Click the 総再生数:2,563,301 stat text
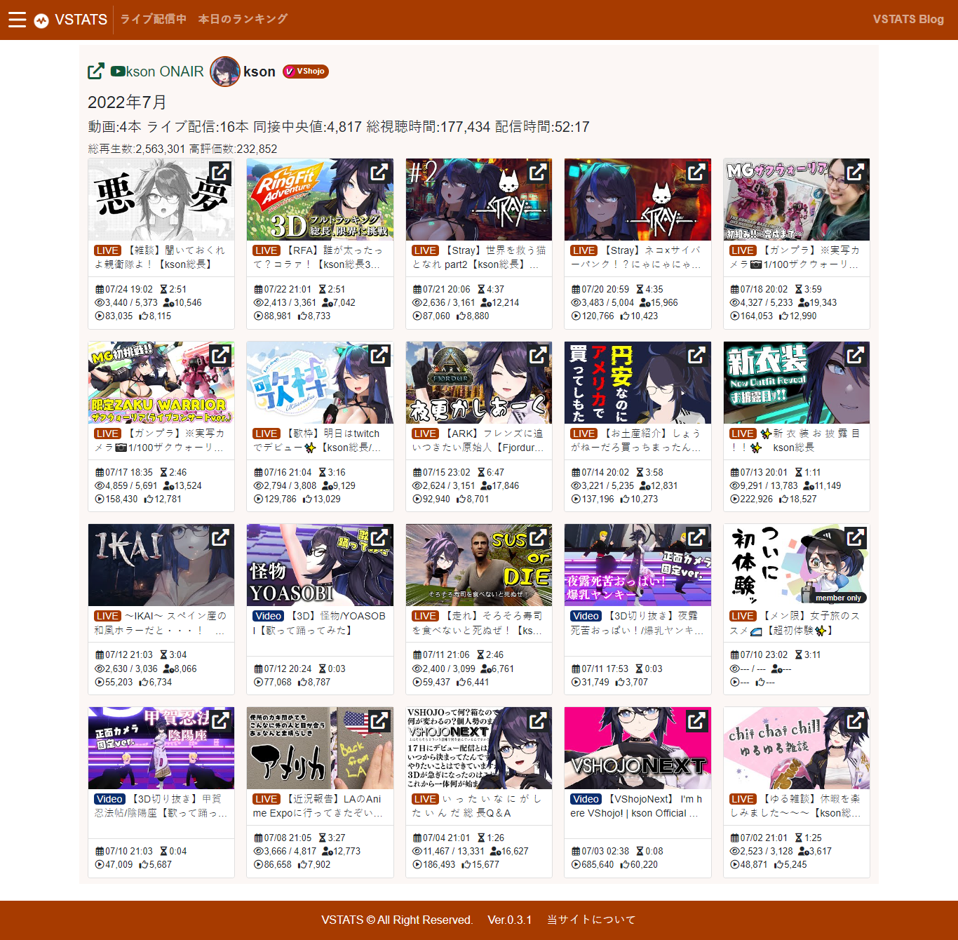 pyautogui.click(x=137, y=149)
